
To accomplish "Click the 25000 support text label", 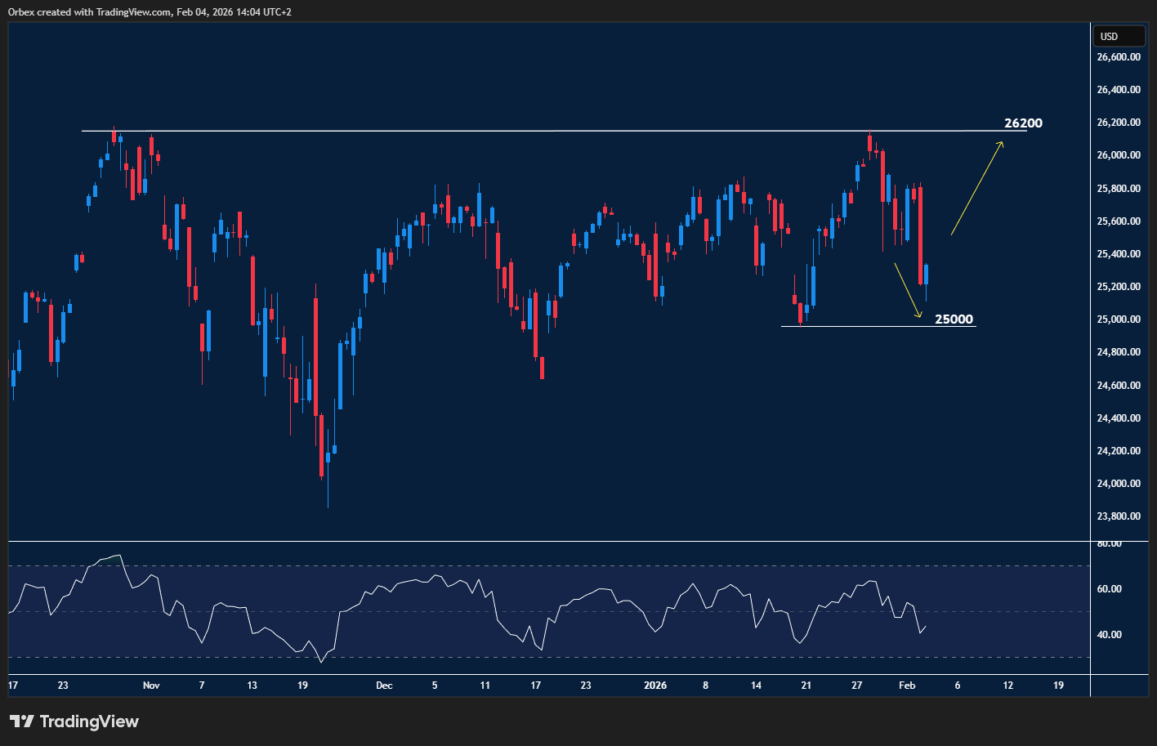I will point(954,319).
